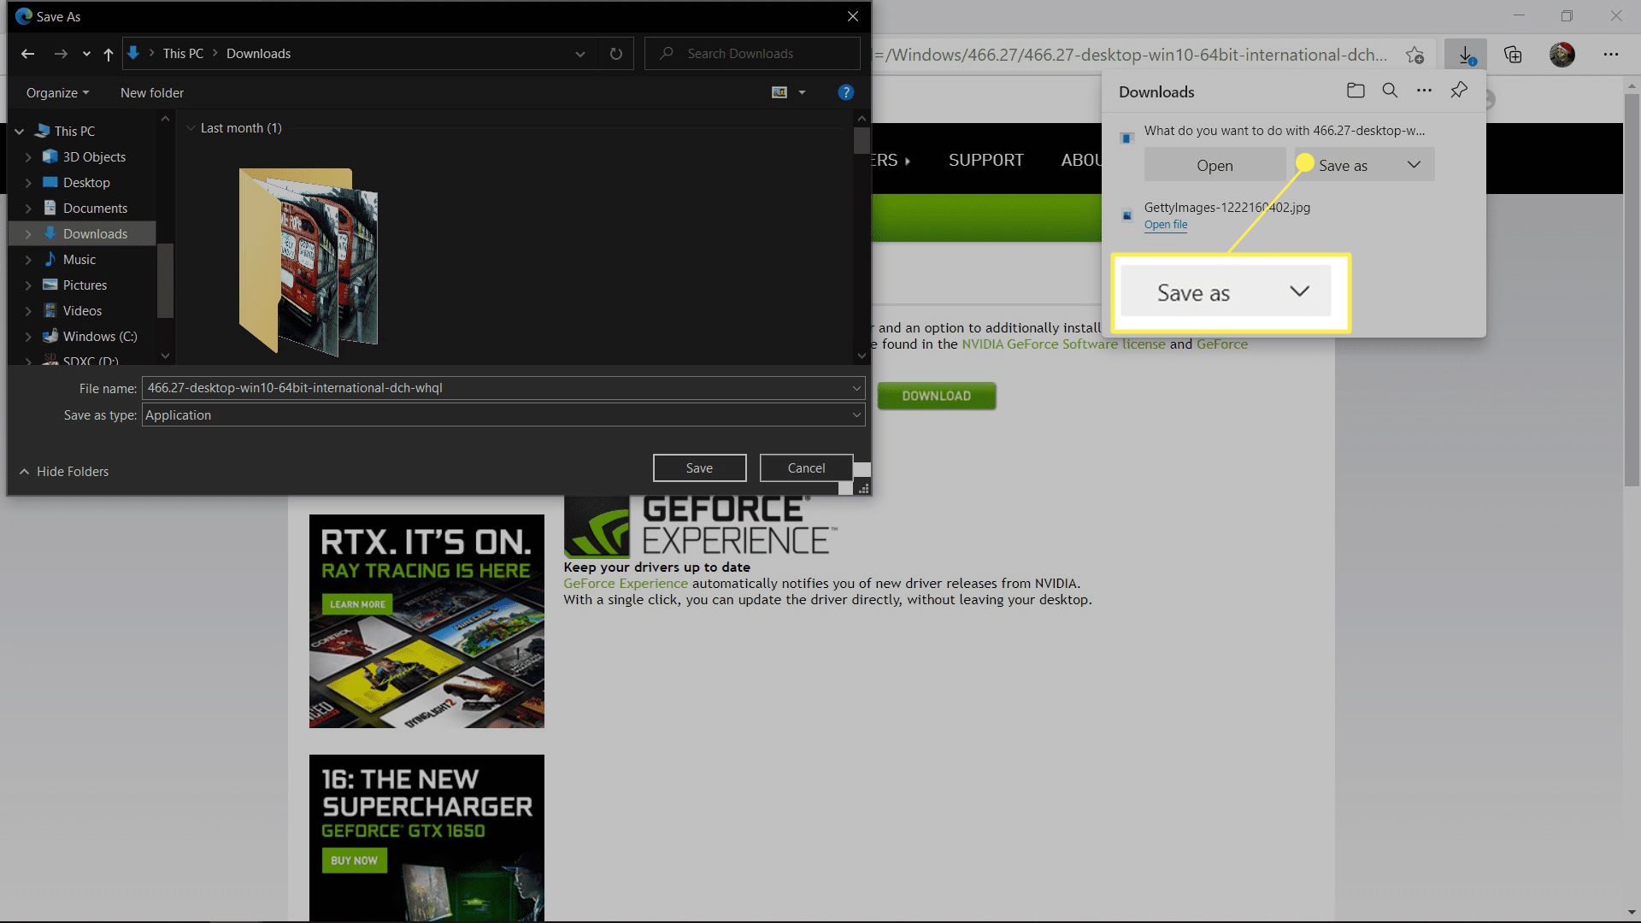Click Hide Folders
Viewport: 1641px width, 923px height.
pyautogui.click(x=64, y=472)
